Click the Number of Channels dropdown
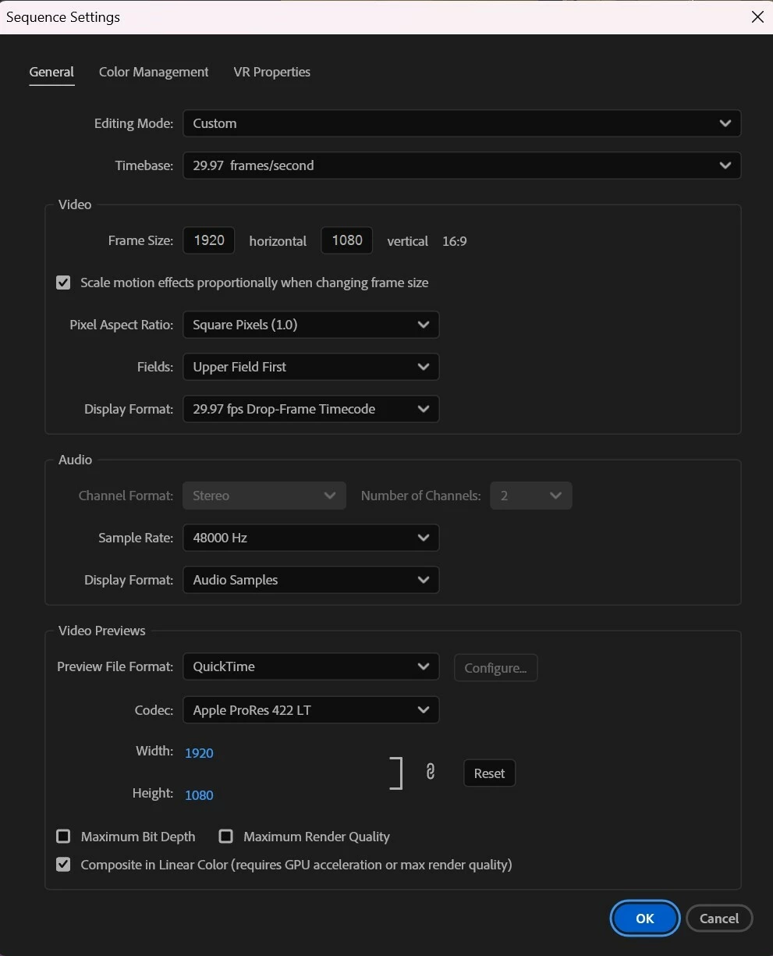This screenshot has height=956, width=773. pos(531,496)
